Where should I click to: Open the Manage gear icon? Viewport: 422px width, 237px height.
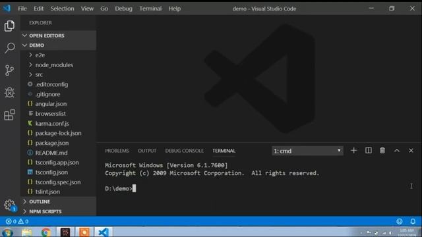click(x=9, y=205)
